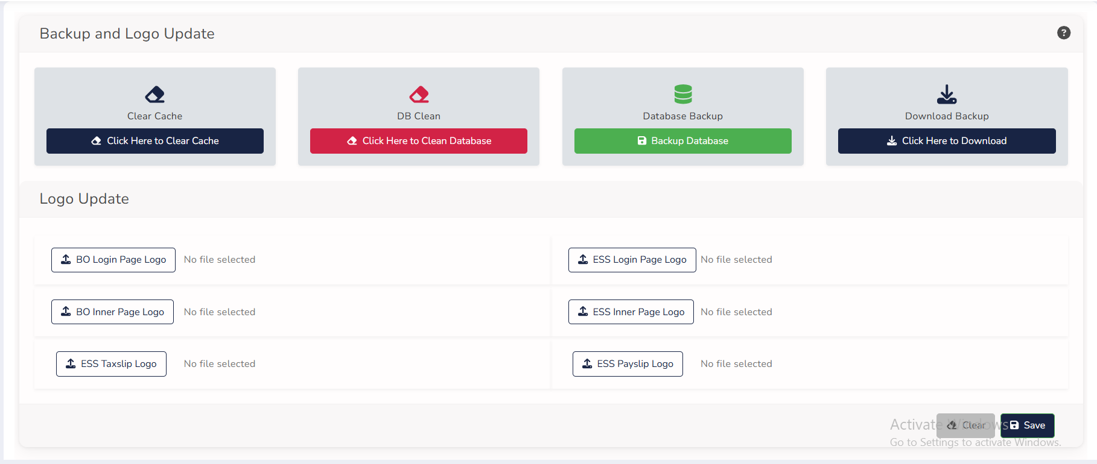1097x464 pixels.
Task: Click the red eraser icon above DB Clean
Action: pos(419,95)
